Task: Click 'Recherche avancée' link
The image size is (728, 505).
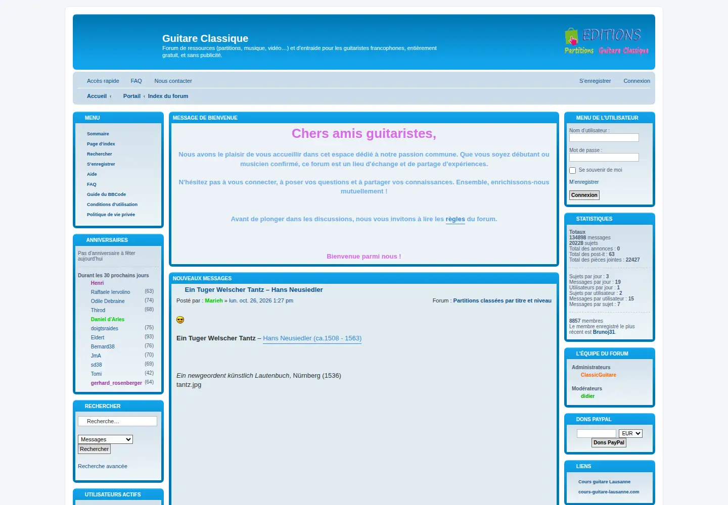Action: pos(103,466)
